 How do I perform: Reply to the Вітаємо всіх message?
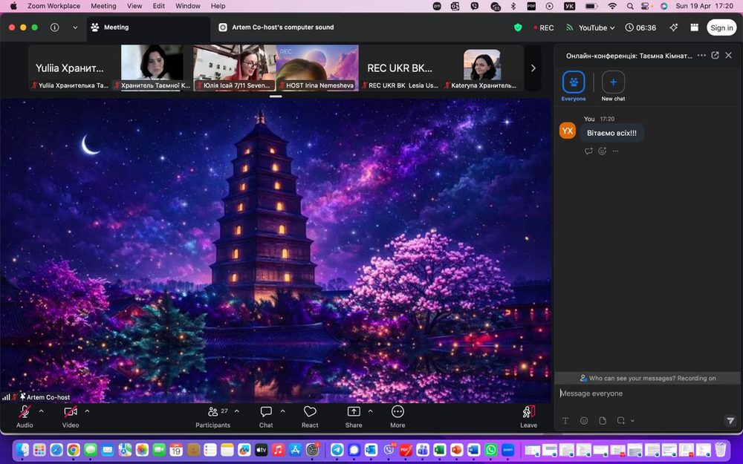pyautogui.click(x=588, y=151)
